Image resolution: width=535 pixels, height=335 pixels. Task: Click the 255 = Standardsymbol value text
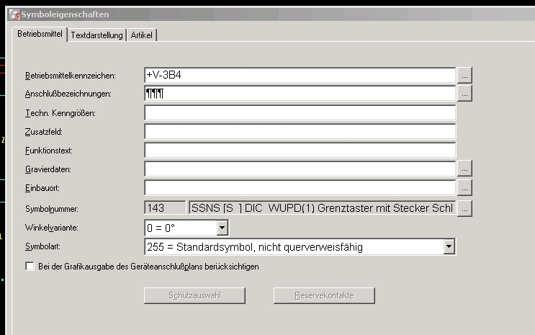pos(254,247)
